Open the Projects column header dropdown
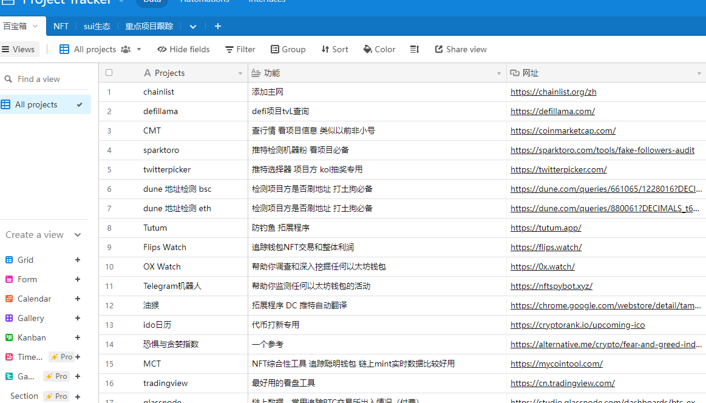This screenshot has height=403, width=706. [240, 73]
